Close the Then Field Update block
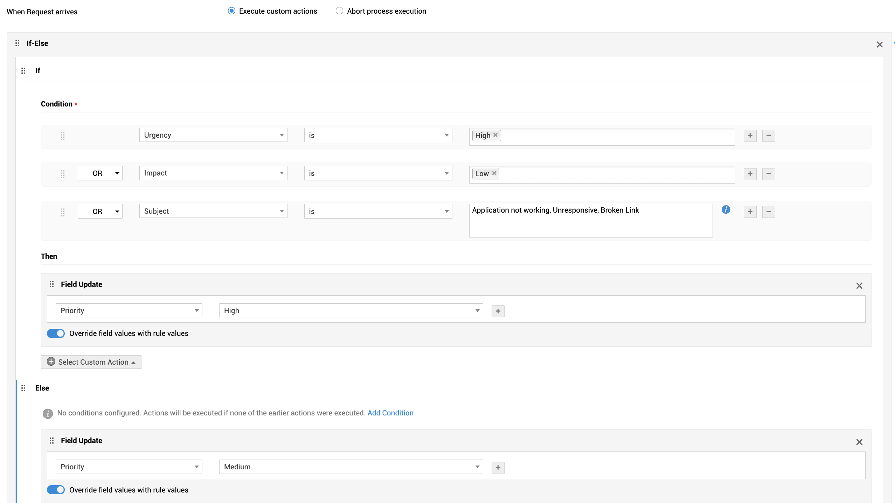Image resolution: width=895 pixels, height=503 pixels. click(x=859, y=285)
